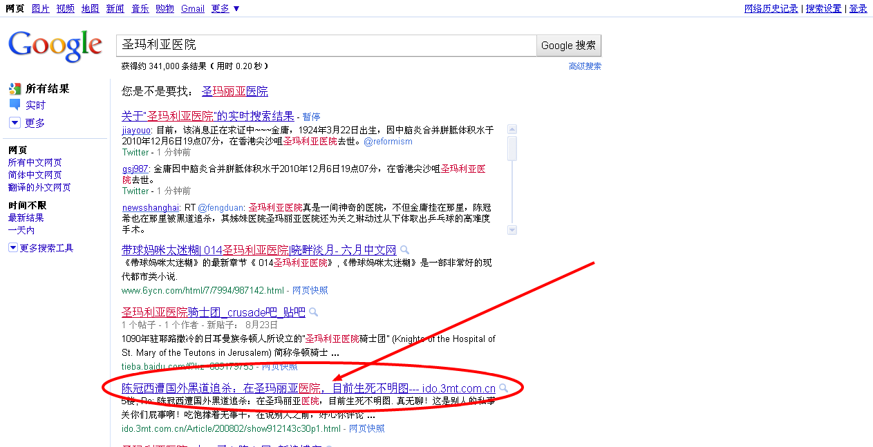The image size is (873, 447).
Task: Open 新闻 in top navigation
Action: 115,8
